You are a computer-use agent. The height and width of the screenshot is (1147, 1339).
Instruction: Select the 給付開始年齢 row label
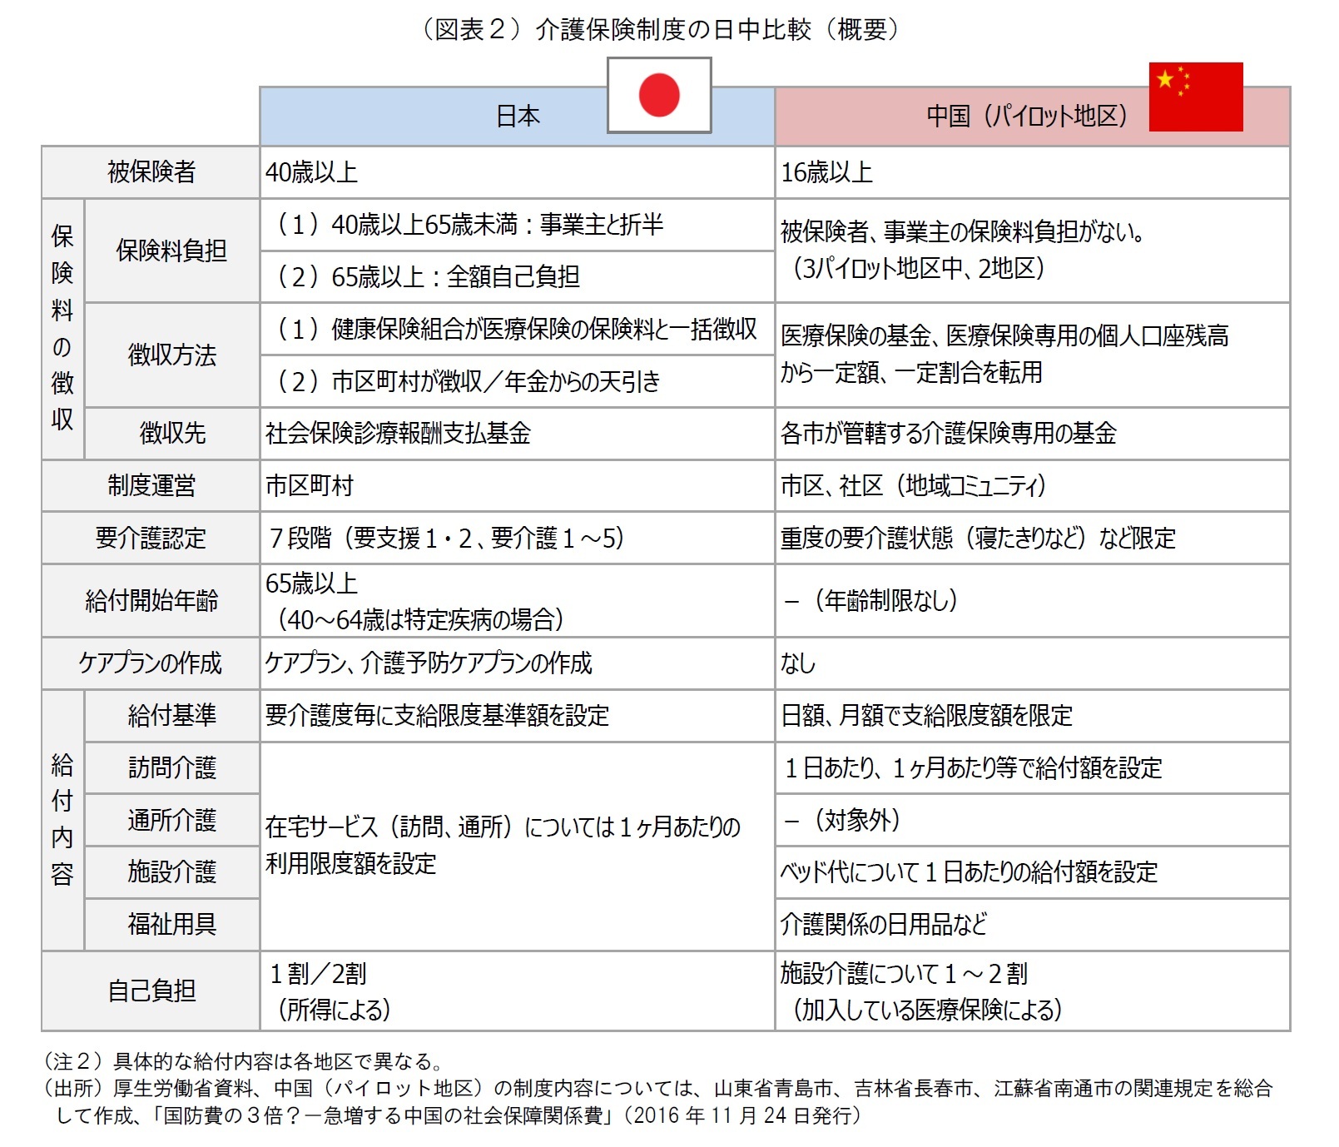coord(151,601)
